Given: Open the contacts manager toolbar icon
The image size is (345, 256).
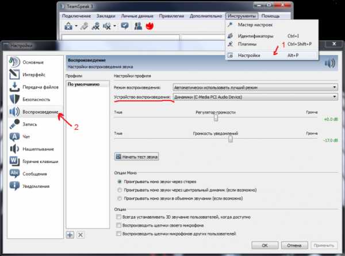Looking at the screenshot, I should click(138, 26).
